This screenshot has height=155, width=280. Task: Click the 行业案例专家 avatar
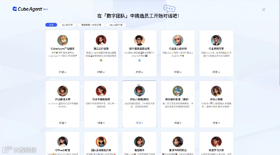click(216, 40)
